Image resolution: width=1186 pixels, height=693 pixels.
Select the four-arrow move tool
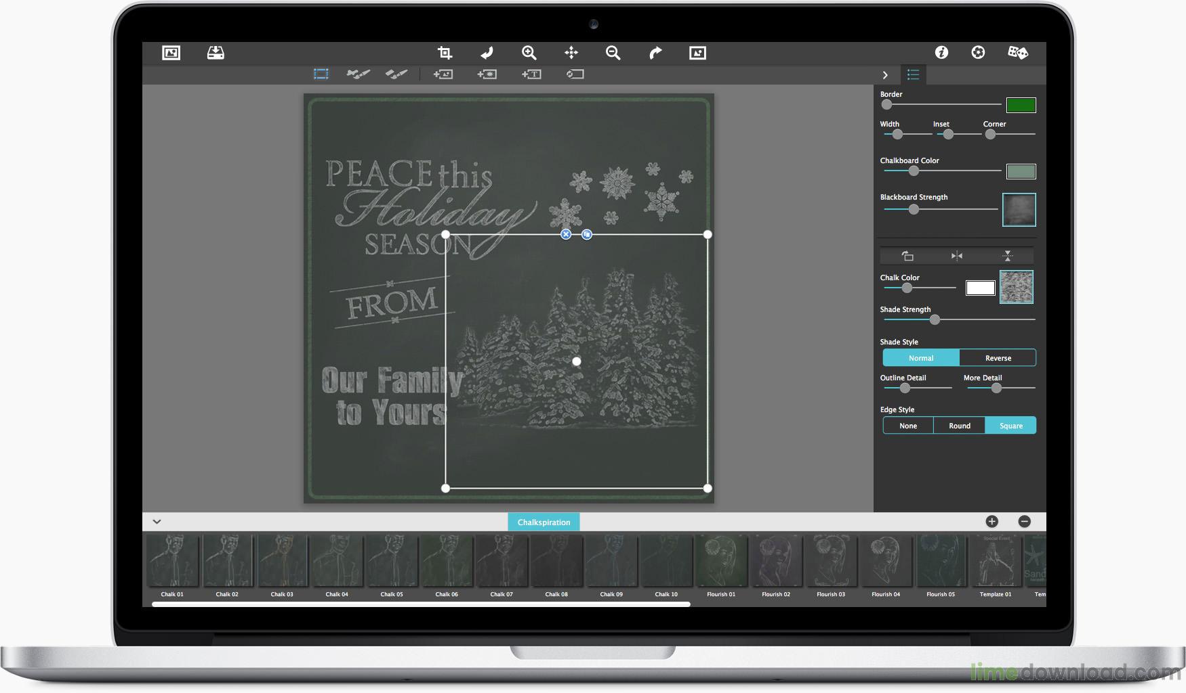coord(571,53)
